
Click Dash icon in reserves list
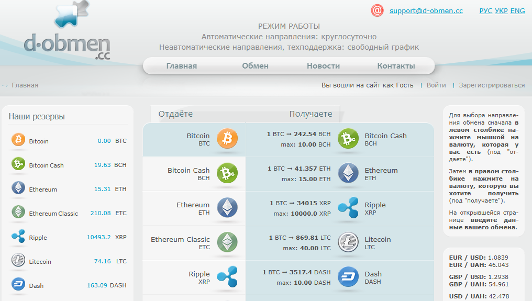18,284
